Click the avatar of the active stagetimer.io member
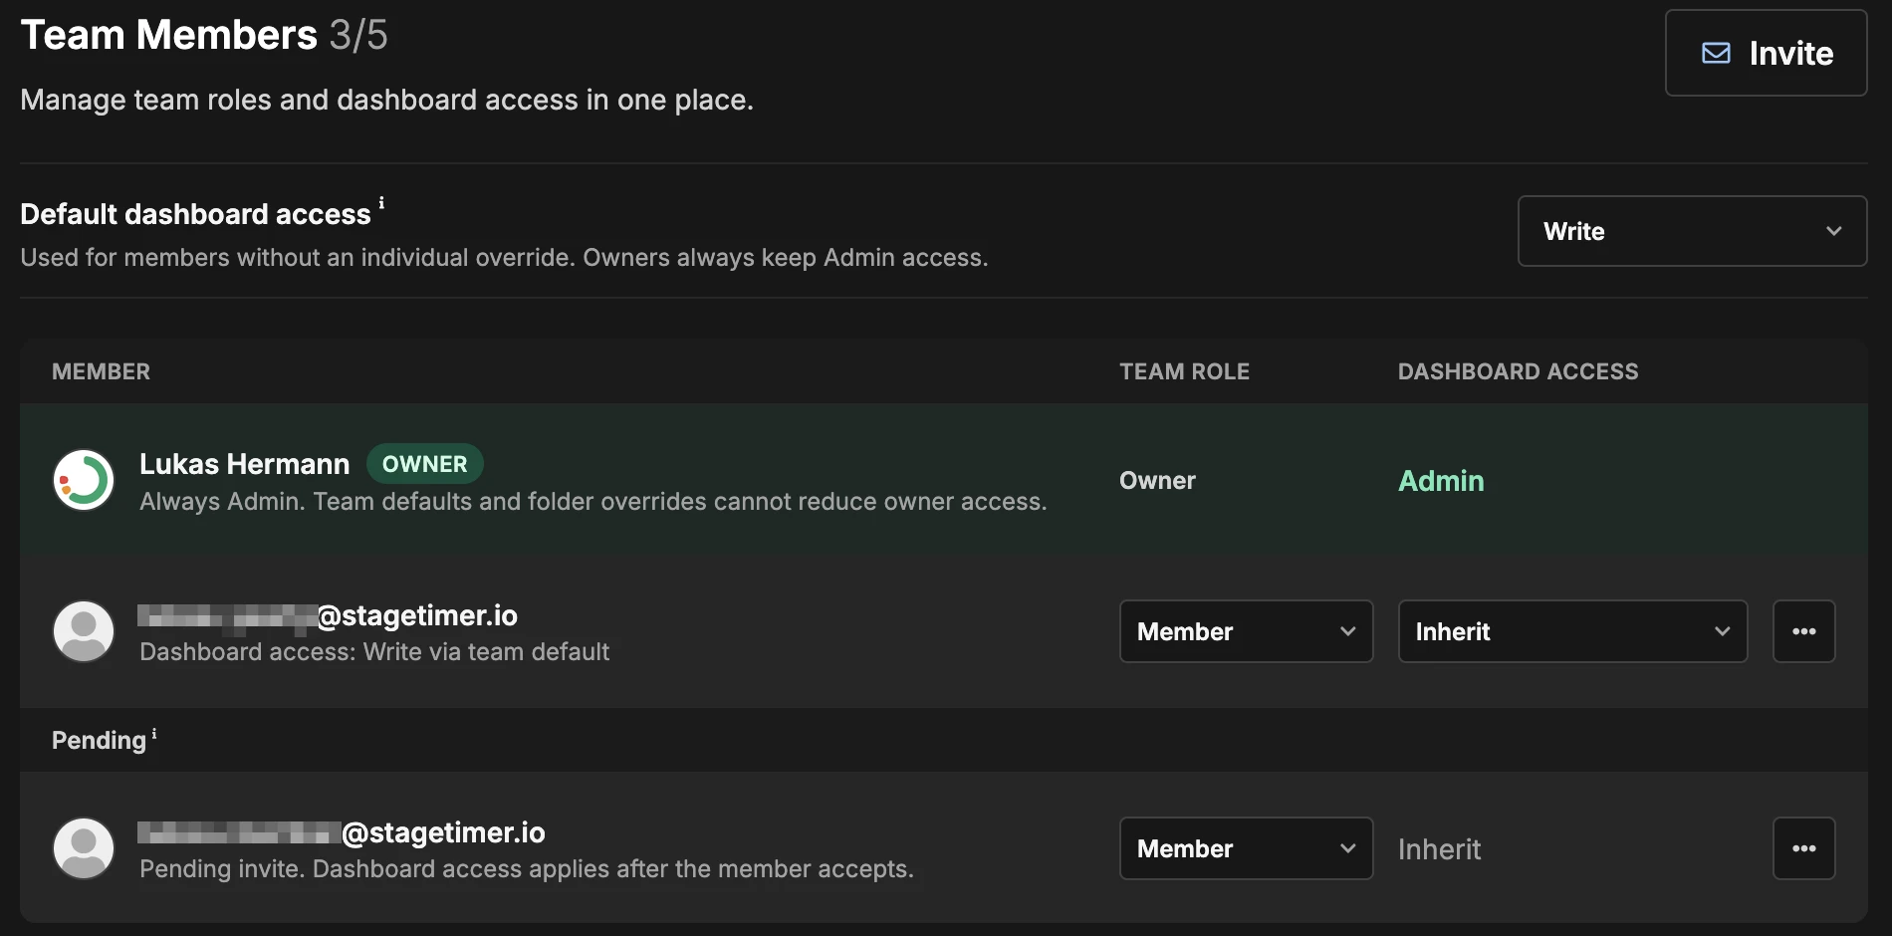This screenshot has width=1892, height=936. (x=84, y=631)
